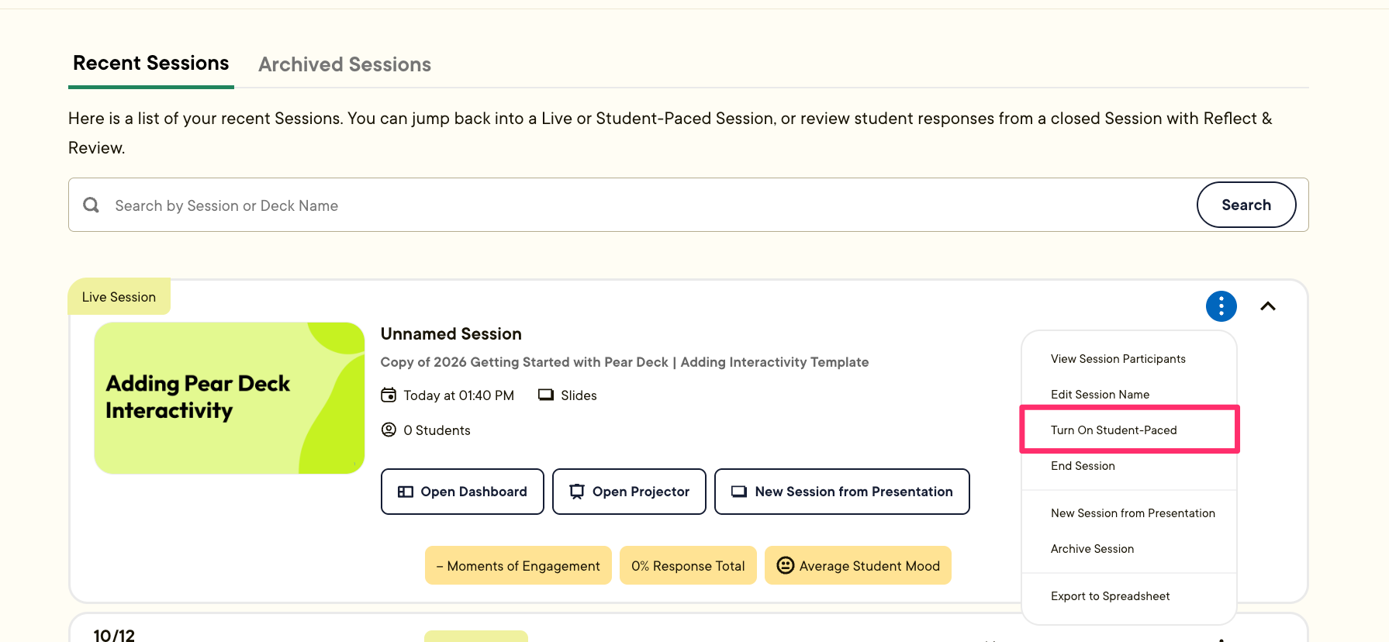Select the Recent Sessions tab
1389x642 pixels.
click(x=151, y=63)
